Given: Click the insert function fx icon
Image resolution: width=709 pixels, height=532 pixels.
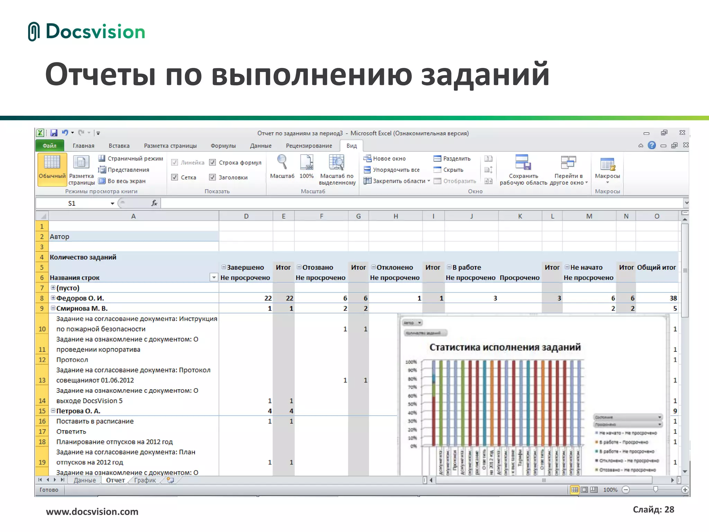Looking at the screenshot, I should point(154,203).
